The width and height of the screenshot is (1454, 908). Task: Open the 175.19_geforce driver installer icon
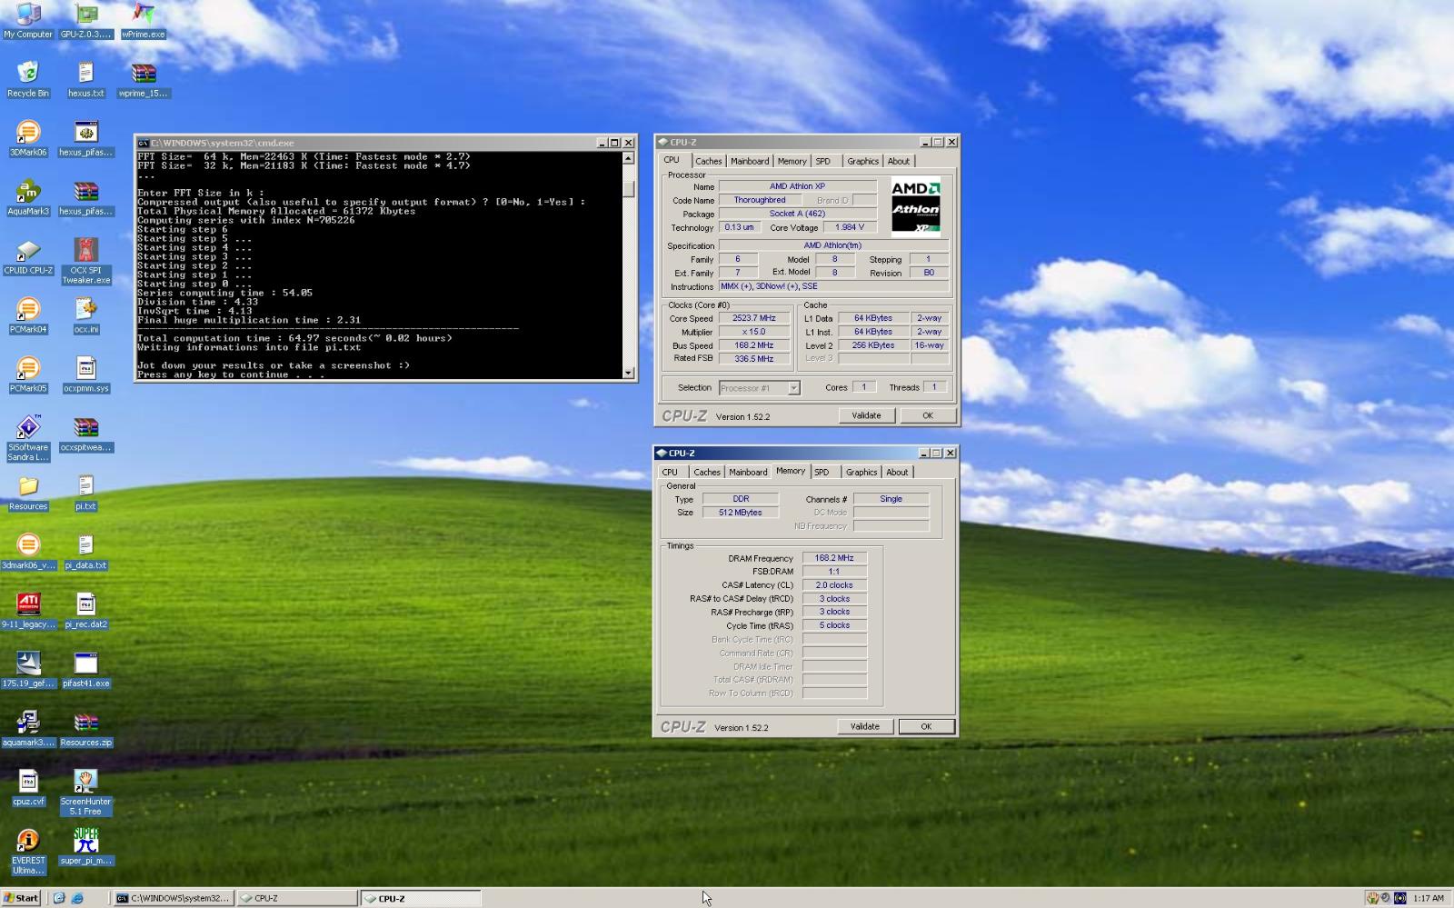(28, 671)
